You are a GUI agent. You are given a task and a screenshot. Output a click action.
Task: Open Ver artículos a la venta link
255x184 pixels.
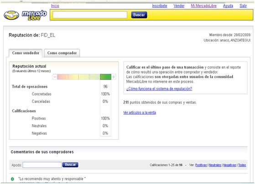pos(140,112)
